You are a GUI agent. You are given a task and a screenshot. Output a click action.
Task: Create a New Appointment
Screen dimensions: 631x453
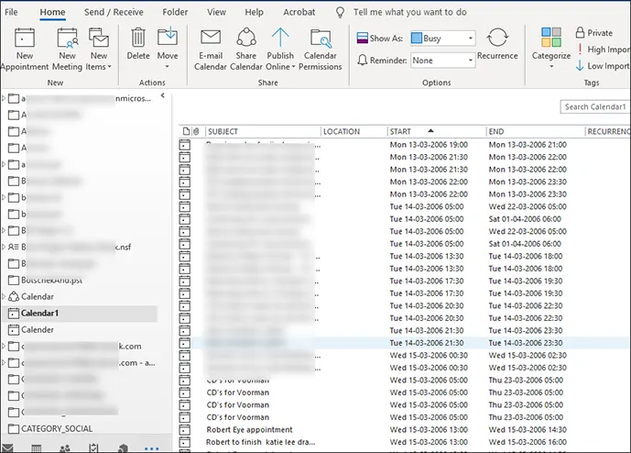click(x=24, y=50)
